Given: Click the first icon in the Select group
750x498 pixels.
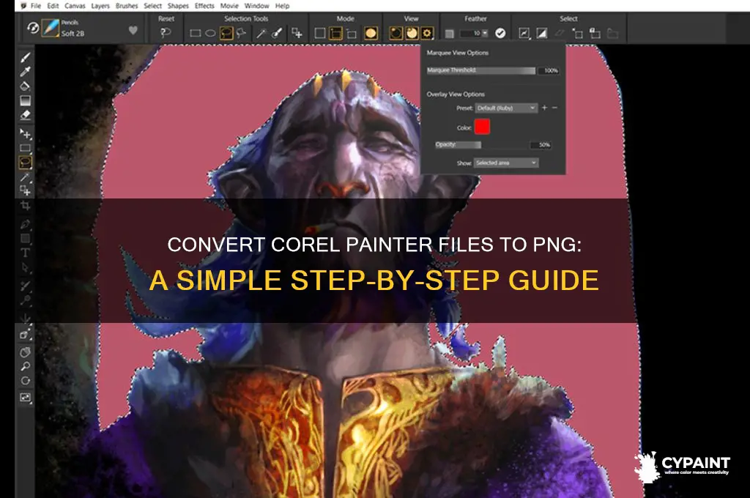Looking at the screenshot, I should (524, 33).
